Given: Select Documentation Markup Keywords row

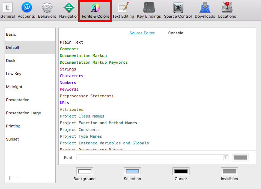Looking at the screenshot, I should [x=157, y=62].
